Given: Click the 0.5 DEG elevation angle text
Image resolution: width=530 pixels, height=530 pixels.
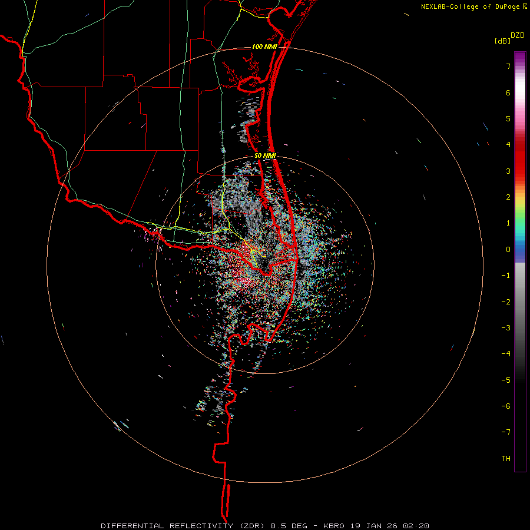Looking at the screenshot, I should [289, 526].
